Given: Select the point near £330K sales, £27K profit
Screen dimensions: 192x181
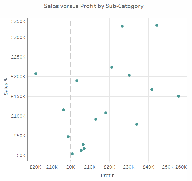Looking at the screenshot, I should point(122,26).
